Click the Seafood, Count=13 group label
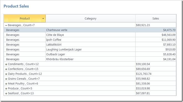The width and height of the screenshot is (183, 102). [21, 93]
